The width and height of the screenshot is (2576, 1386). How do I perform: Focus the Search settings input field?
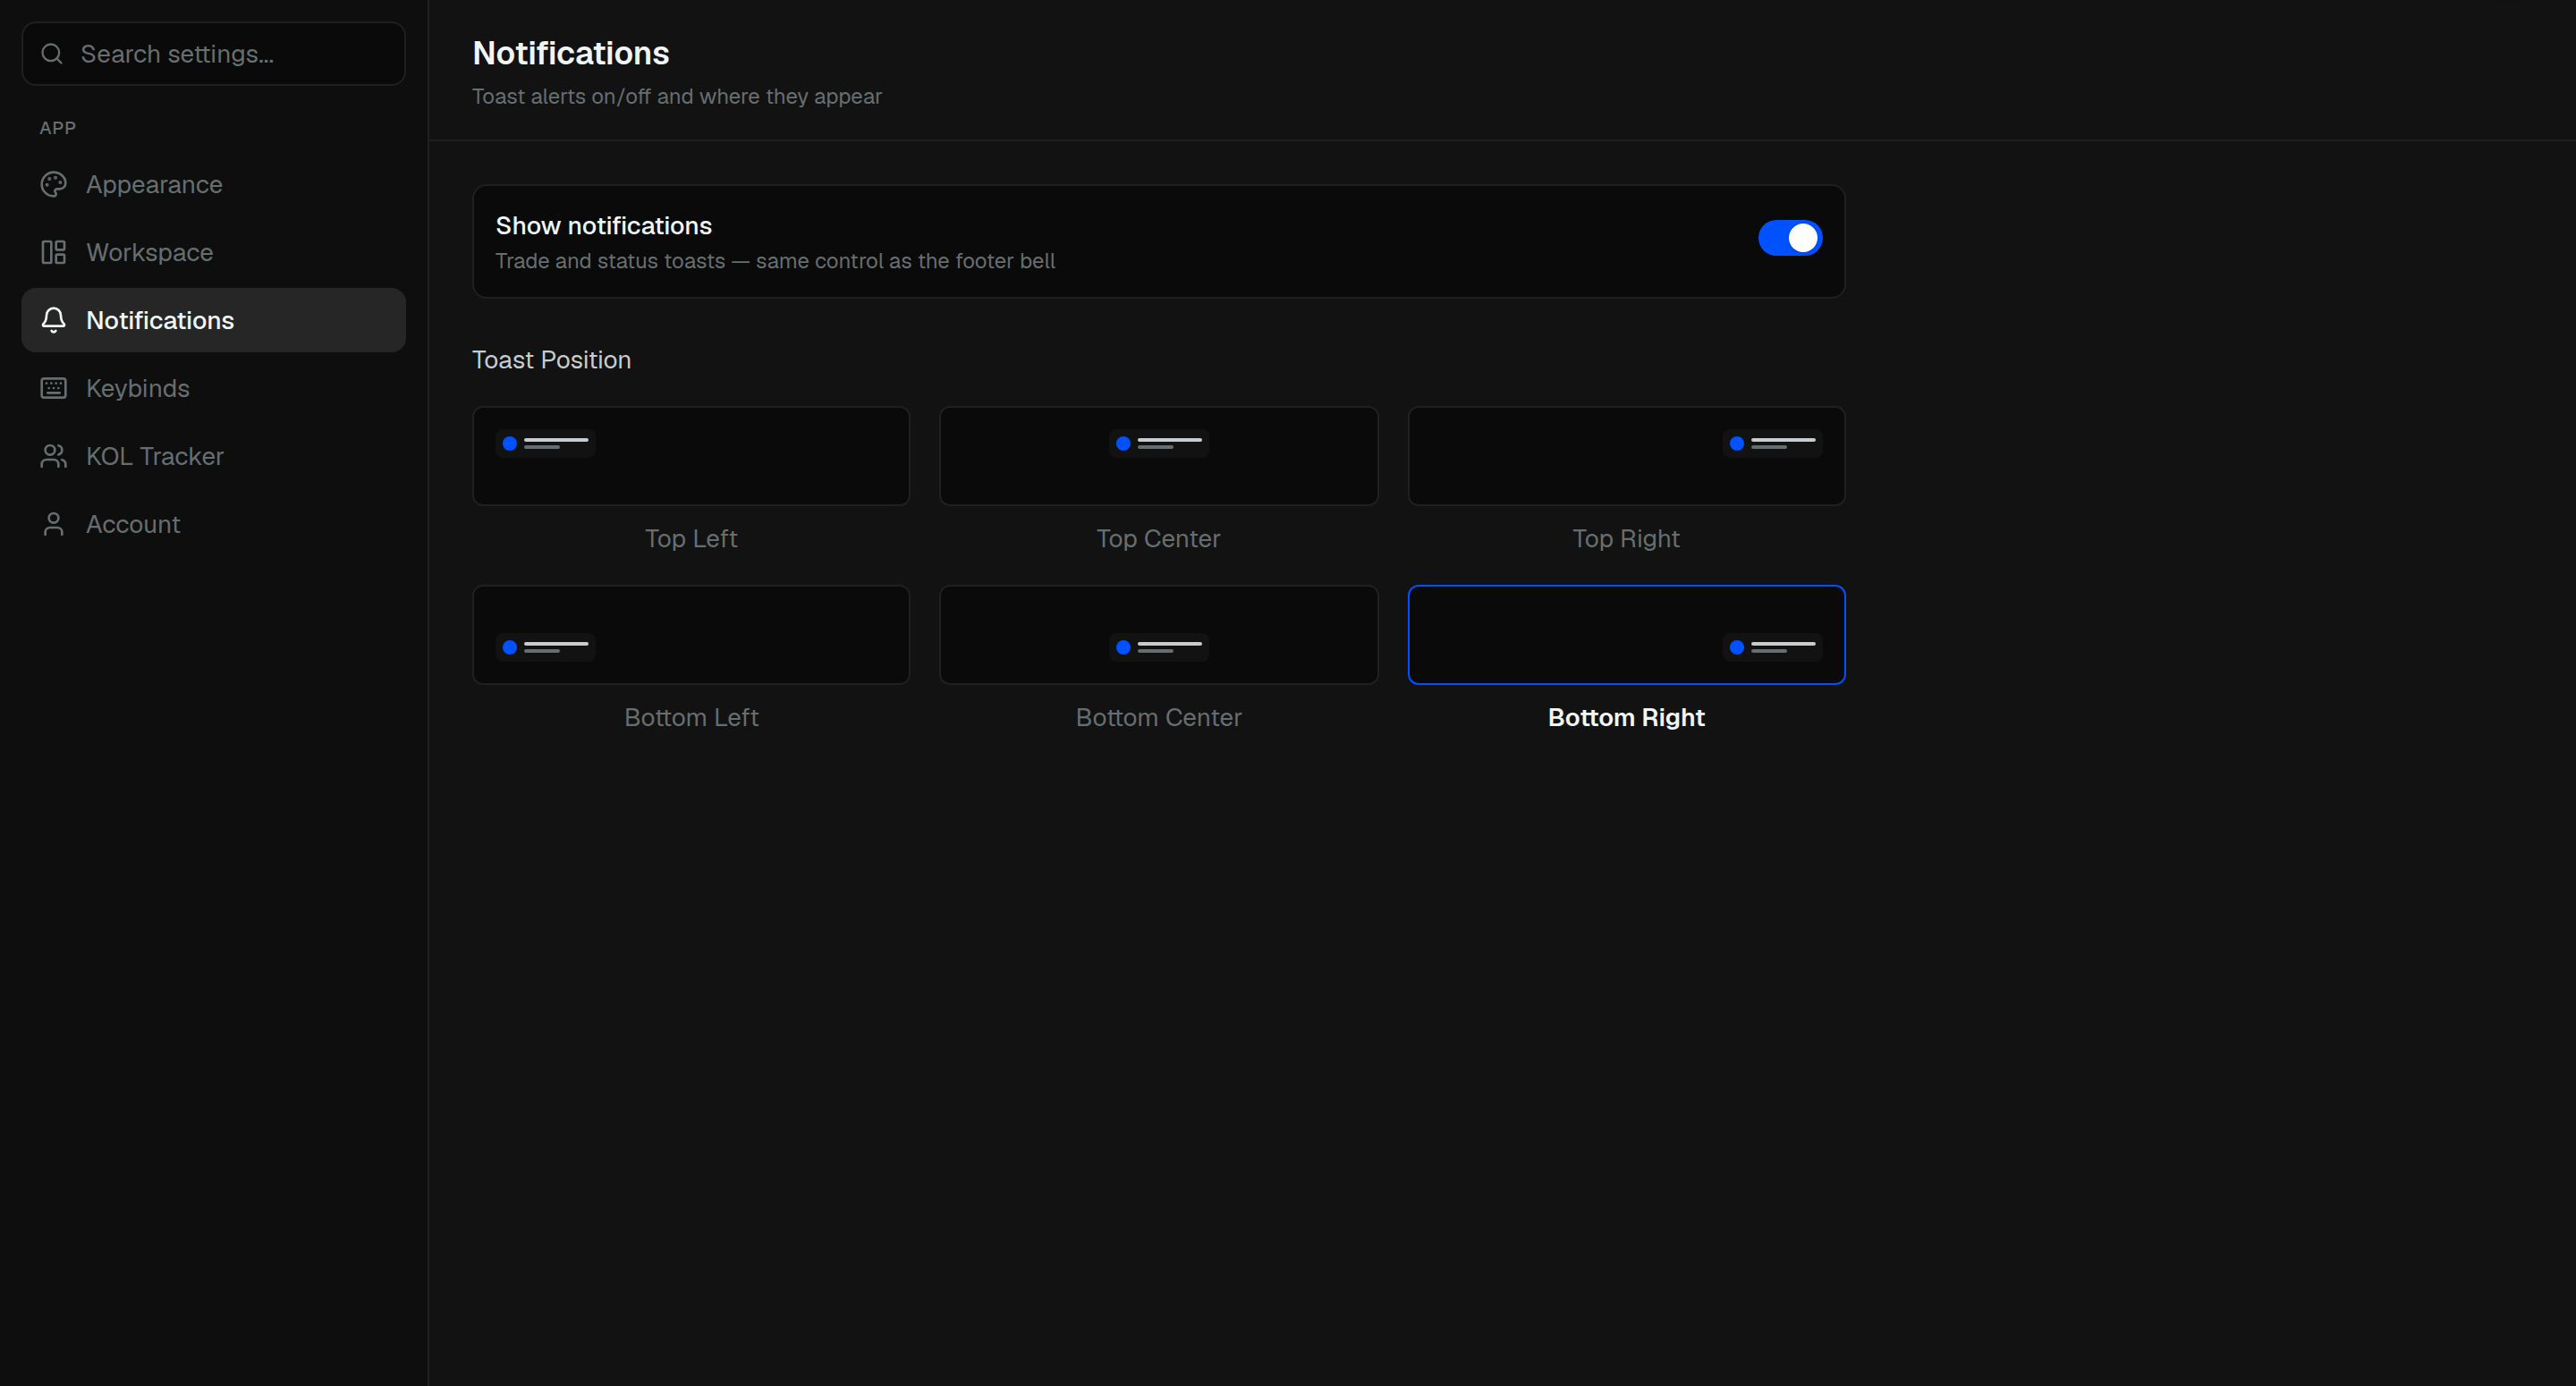(213, 54)
